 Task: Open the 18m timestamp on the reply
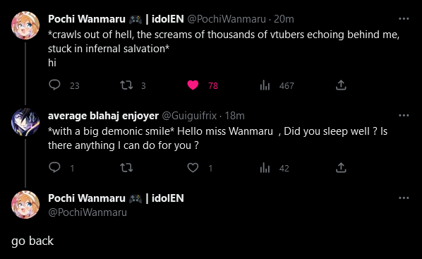click(x=234, y=116)
